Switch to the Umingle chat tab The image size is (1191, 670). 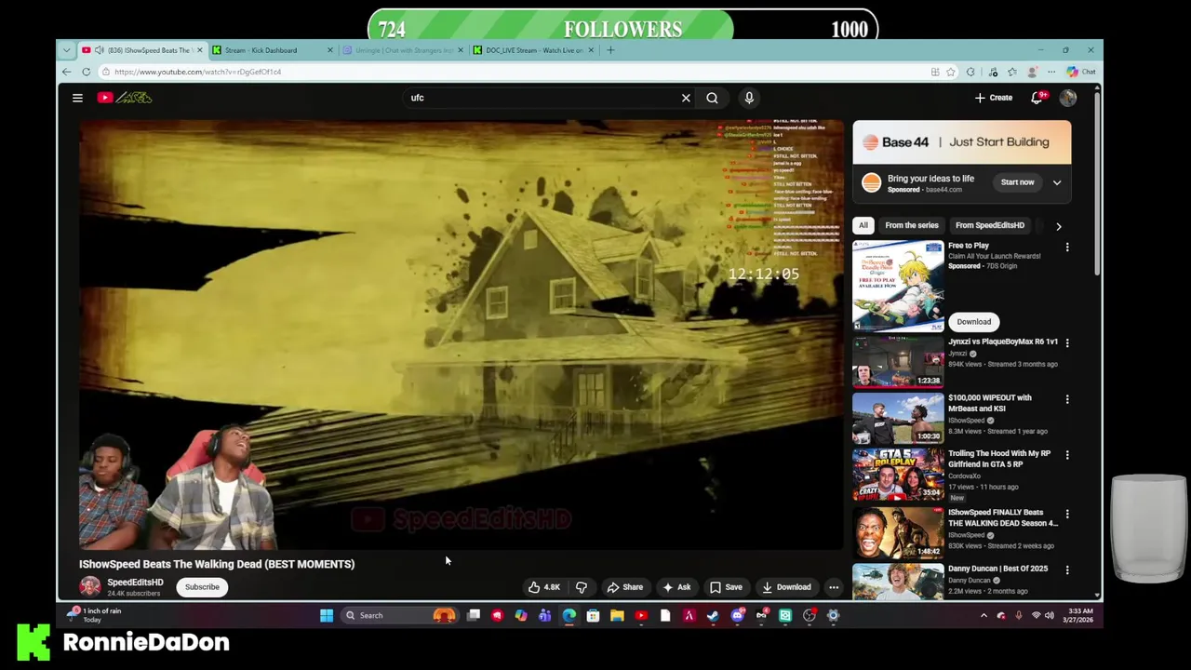(x=404, y=50)
